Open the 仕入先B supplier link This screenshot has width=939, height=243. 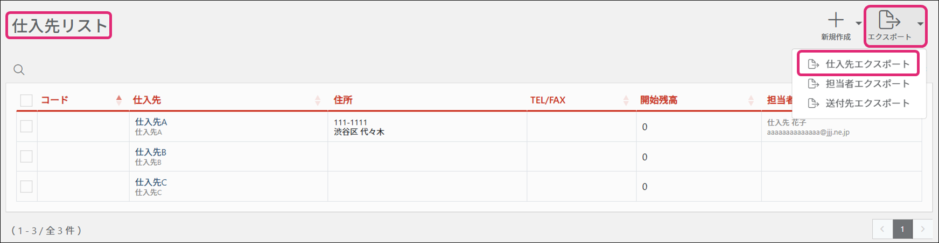[x=151, y=152]
